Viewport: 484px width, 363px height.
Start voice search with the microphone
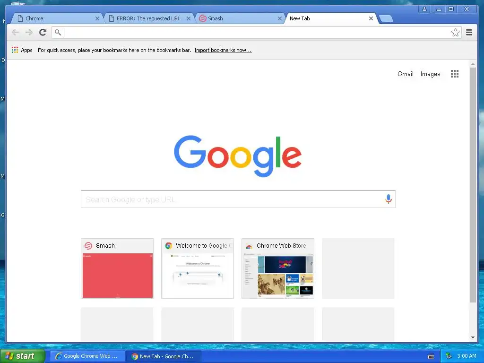point(389,199)
